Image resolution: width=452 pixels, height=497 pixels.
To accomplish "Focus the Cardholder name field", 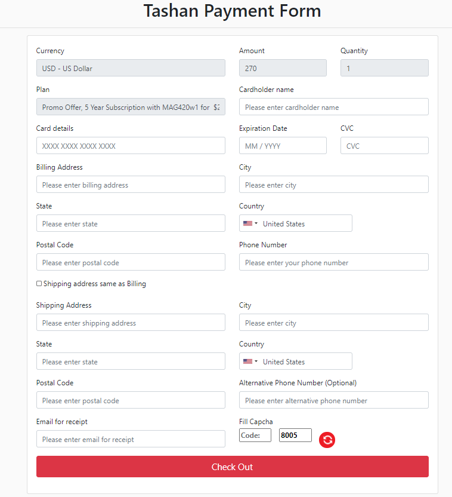I will (334, 107).
